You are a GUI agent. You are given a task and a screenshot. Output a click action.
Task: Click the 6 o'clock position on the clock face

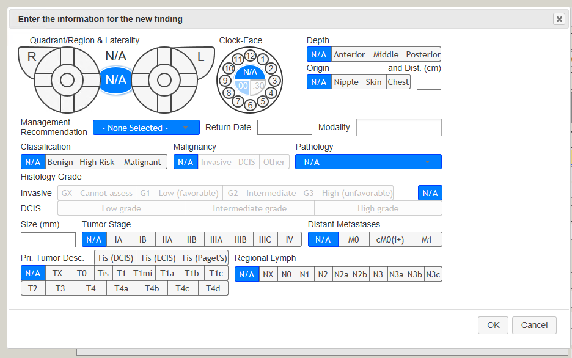[x=250, y=104]
